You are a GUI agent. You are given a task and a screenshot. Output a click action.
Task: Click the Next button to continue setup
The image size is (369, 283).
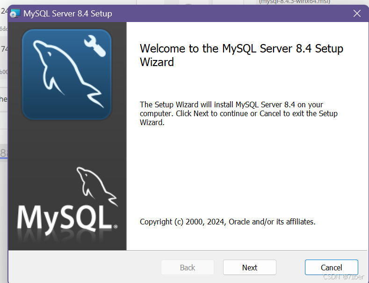[x=249, y=268]
